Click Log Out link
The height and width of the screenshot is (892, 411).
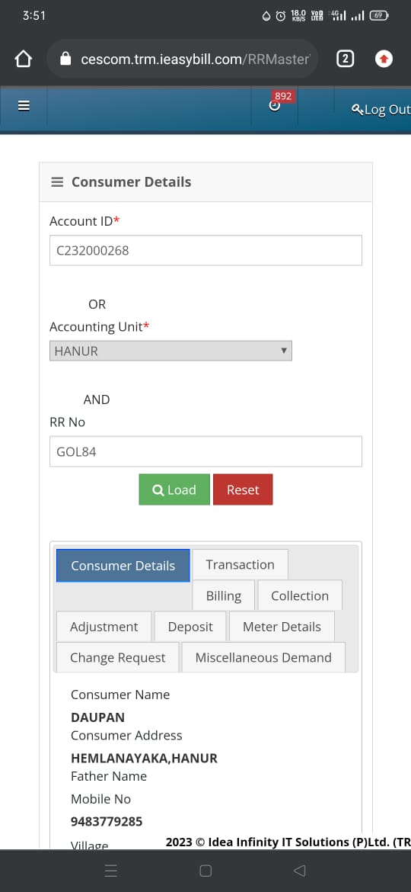(381, 110)
